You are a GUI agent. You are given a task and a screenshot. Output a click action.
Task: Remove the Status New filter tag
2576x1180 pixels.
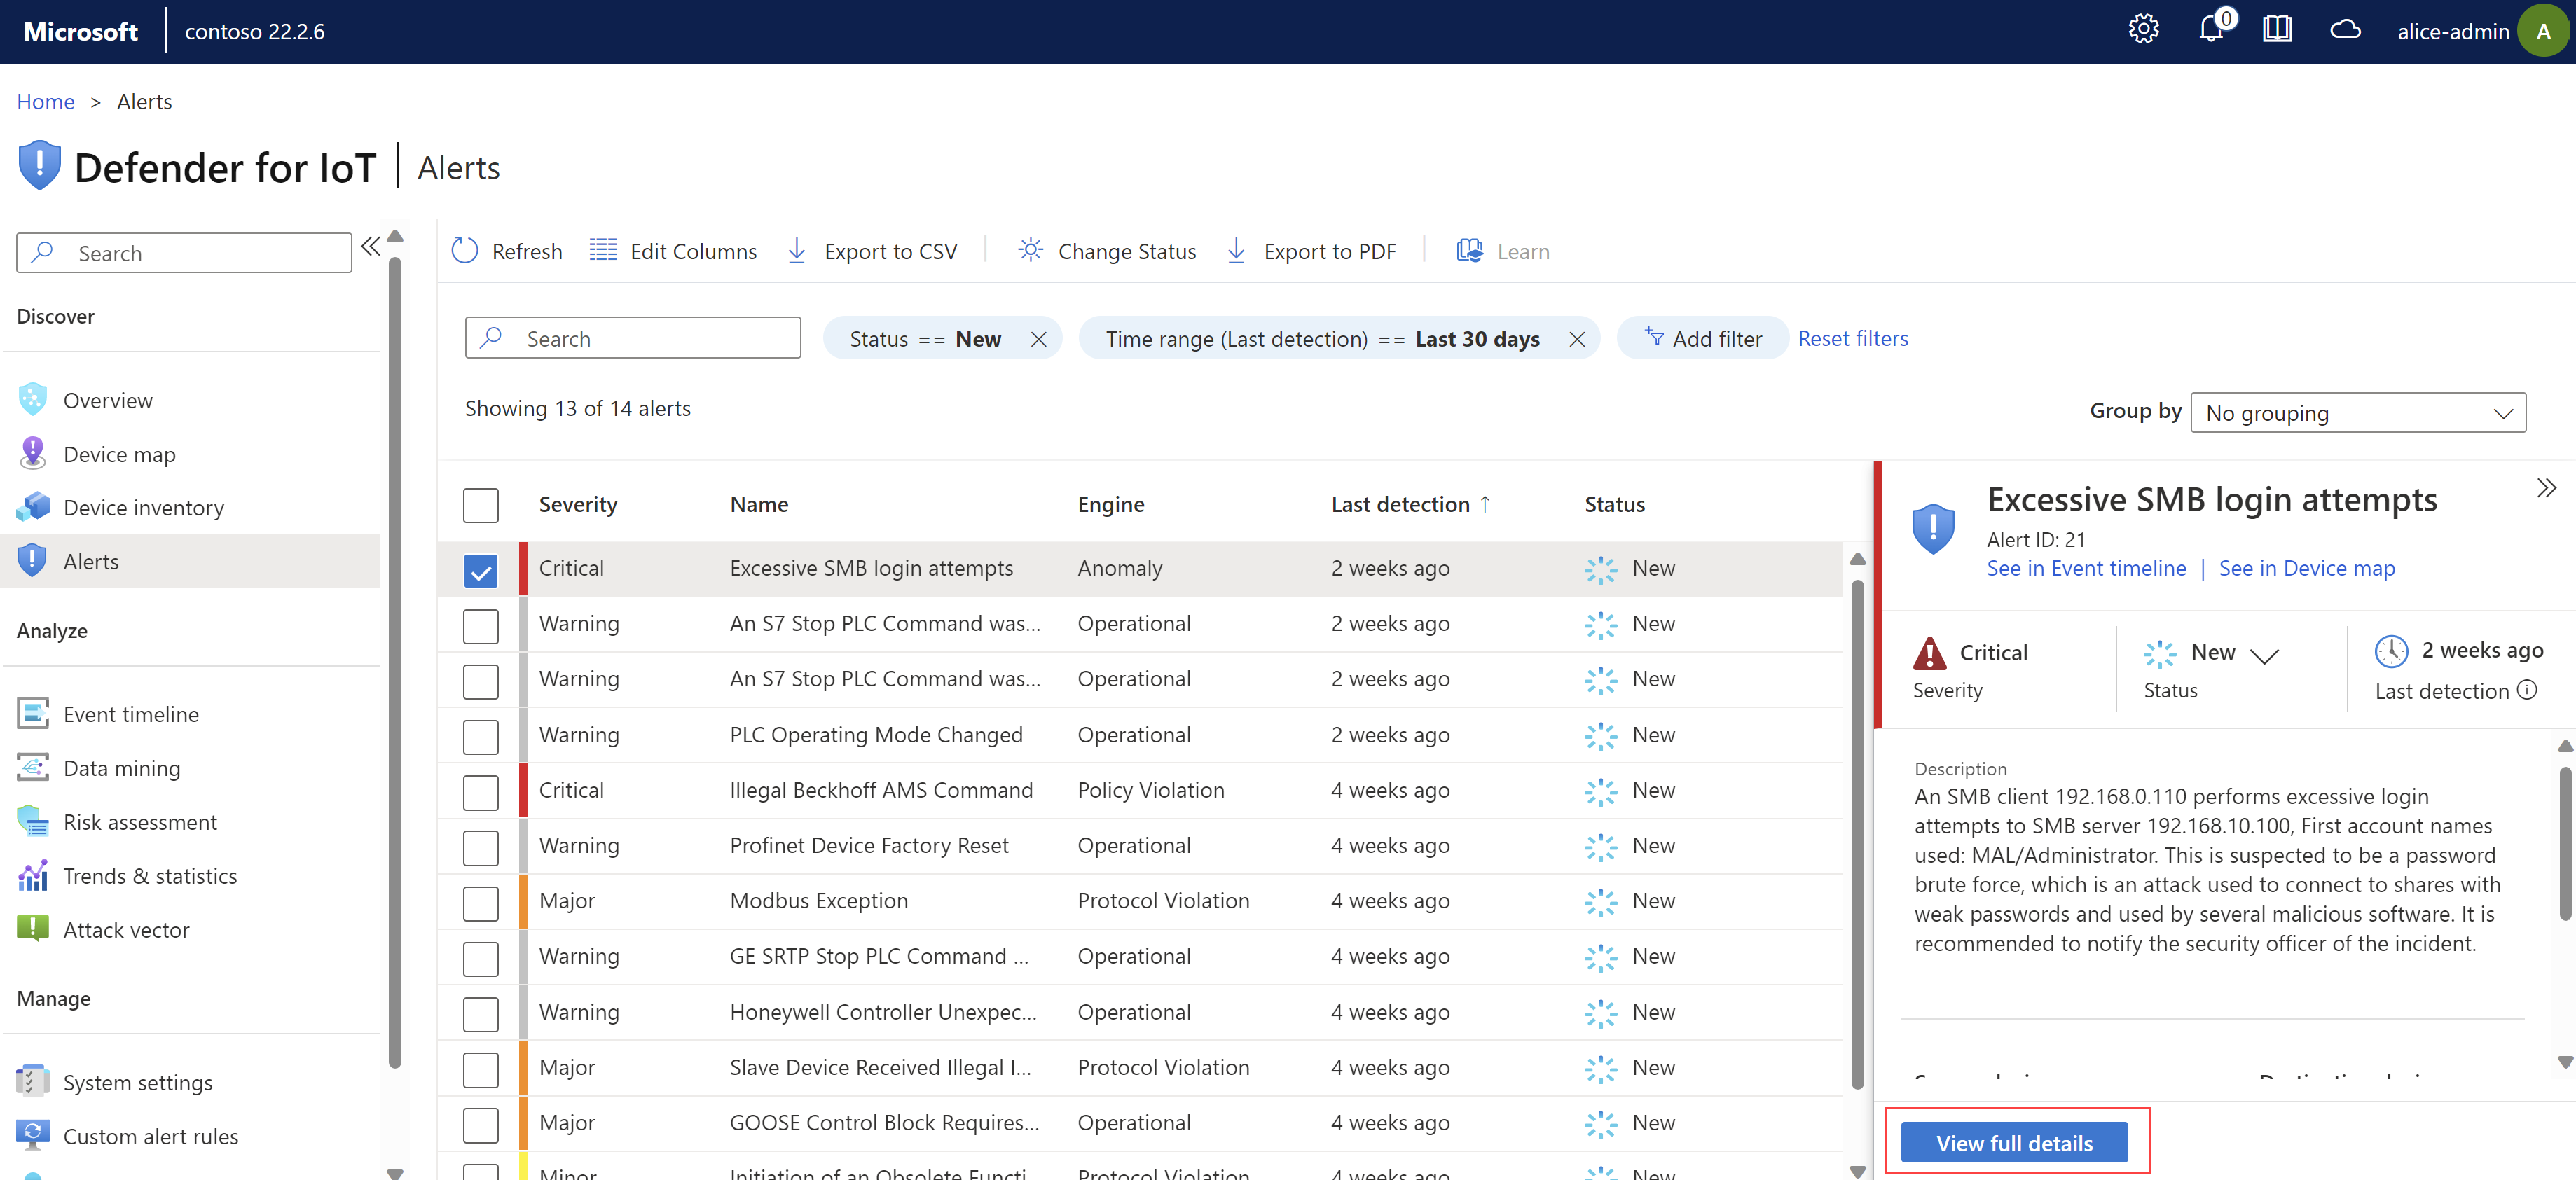[x=1038, y=338]
